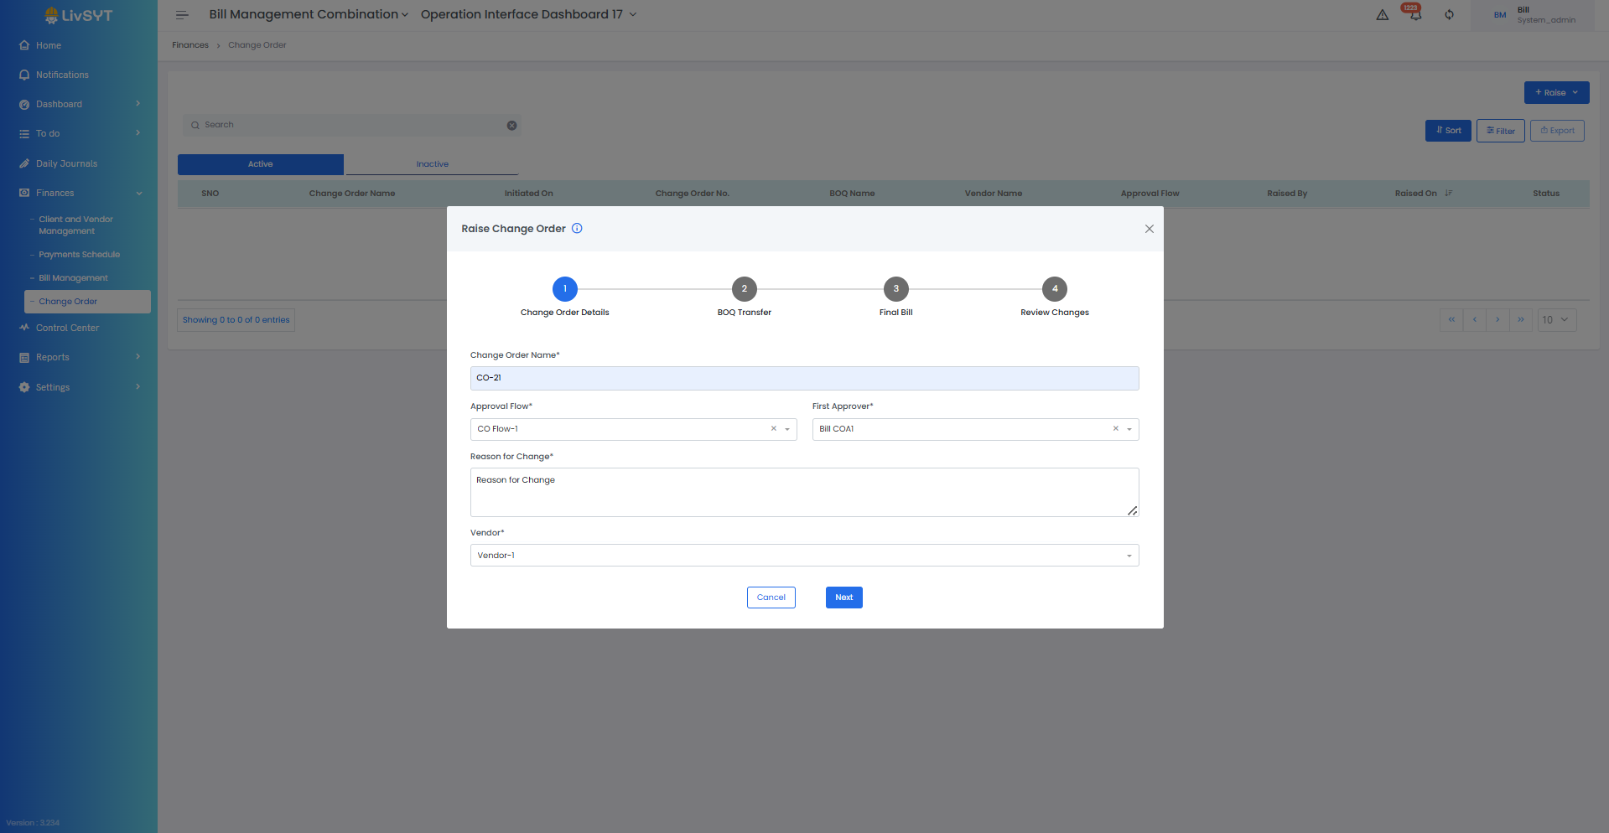Expand the Settings submenu chevron

[x=138, y=386]
